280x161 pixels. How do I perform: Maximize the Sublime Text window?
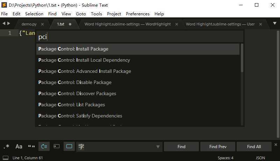257,5
